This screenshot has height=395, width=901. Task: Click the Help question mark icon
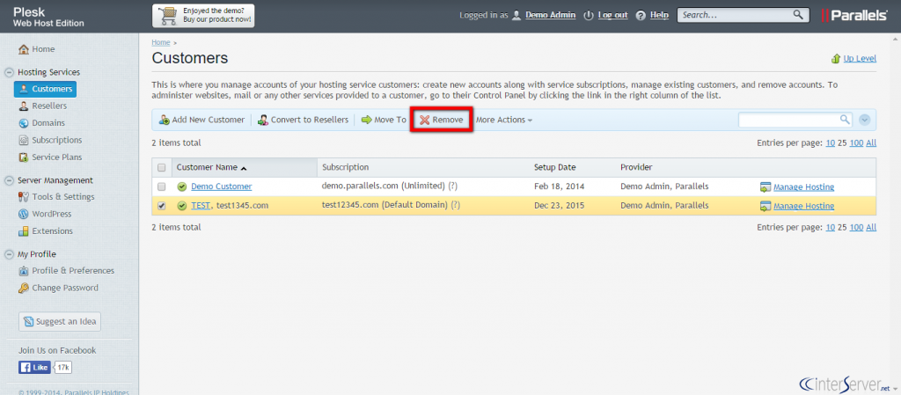tap(641, 16)
